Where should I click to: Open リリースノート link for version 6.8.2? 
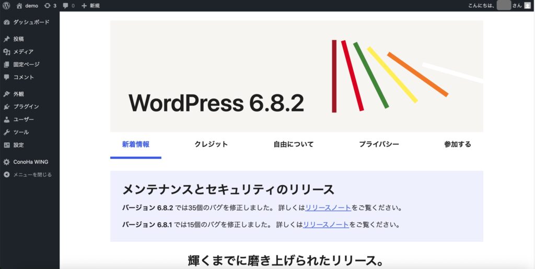(x=328, y=207)
